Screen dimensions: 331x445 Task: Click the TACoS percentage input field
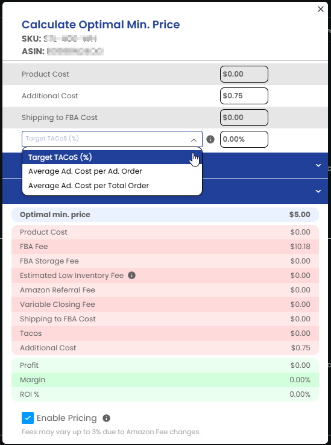coord(244,139)
